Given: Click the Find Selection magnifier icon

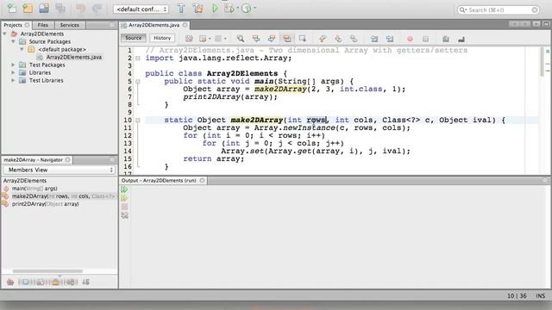Looking at the screenshot, I should 241,39.
